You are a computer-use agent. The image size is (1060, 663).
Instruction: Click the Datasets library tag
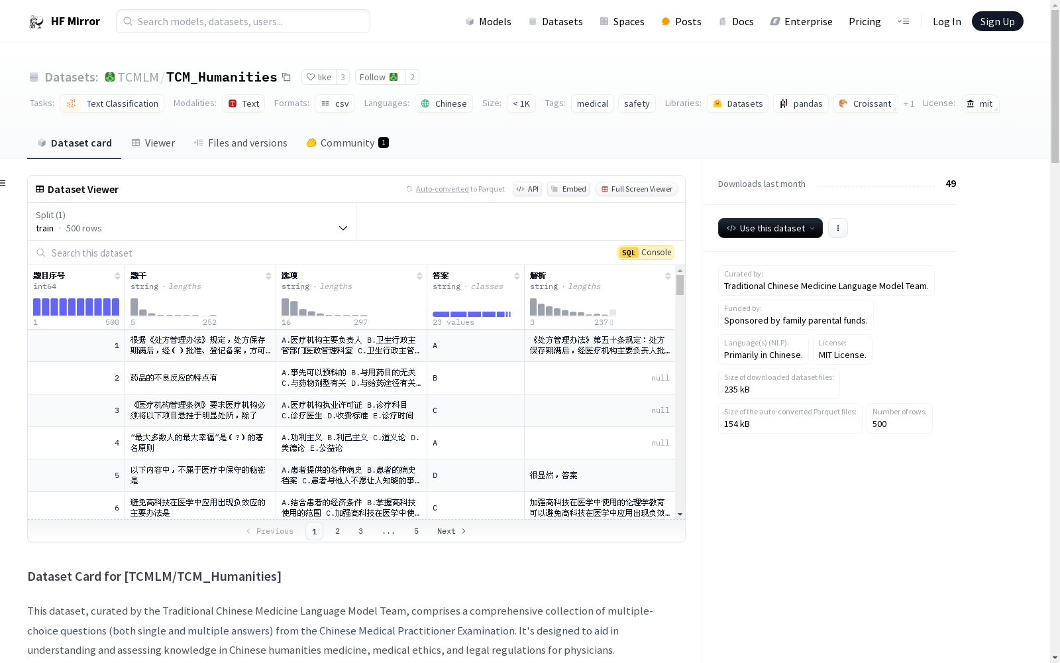click(738, 103)
